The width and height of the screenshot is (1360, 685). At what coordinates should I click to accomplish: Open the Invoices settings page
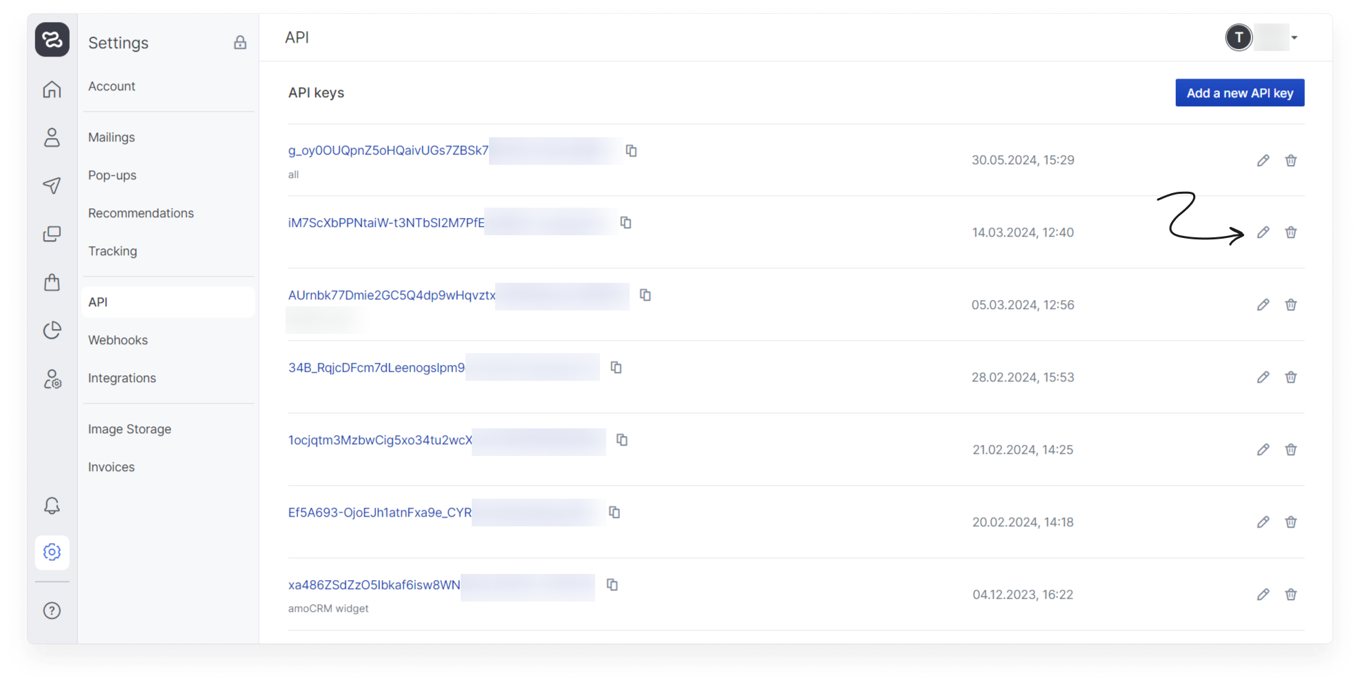click(111, 467)
